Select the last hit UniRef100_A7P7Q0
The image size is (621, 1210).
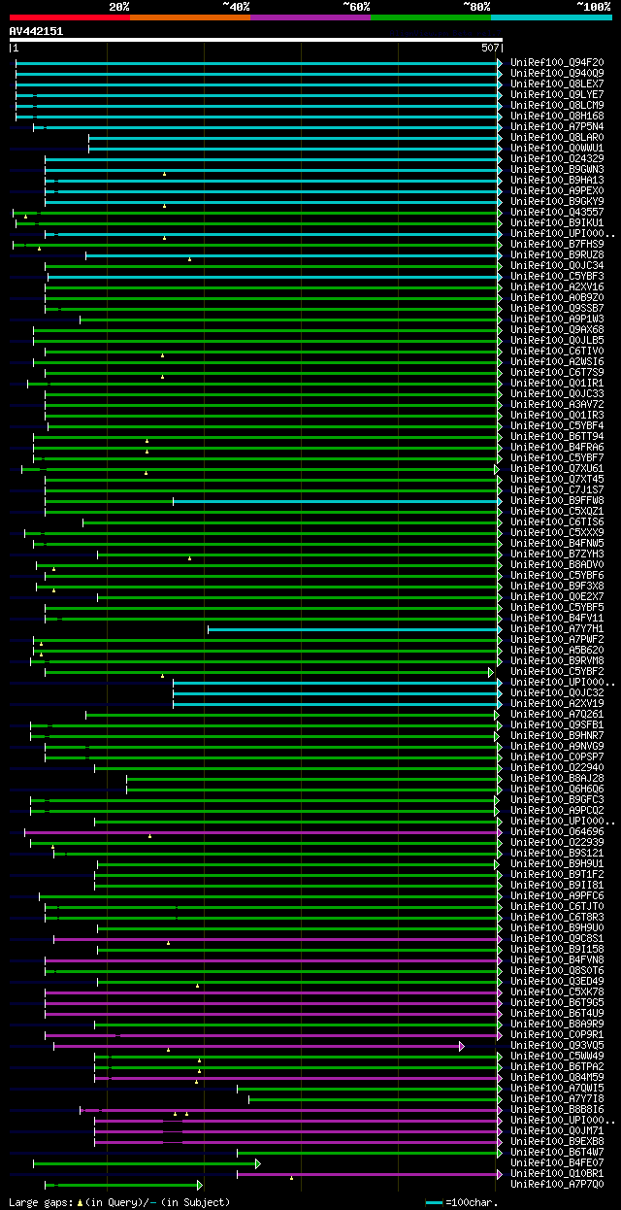click(x=556, y=1185)
